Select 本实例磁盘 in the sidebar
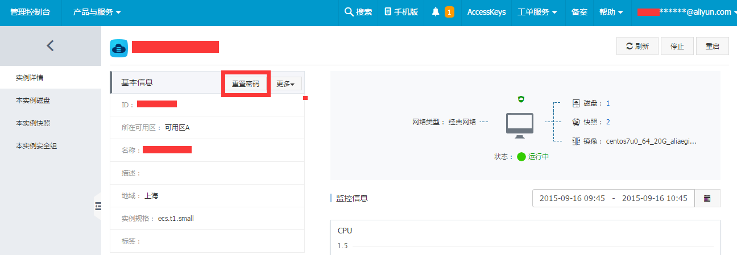The height and width of the screenshot is (255, 737). click(x=37, y=101)
